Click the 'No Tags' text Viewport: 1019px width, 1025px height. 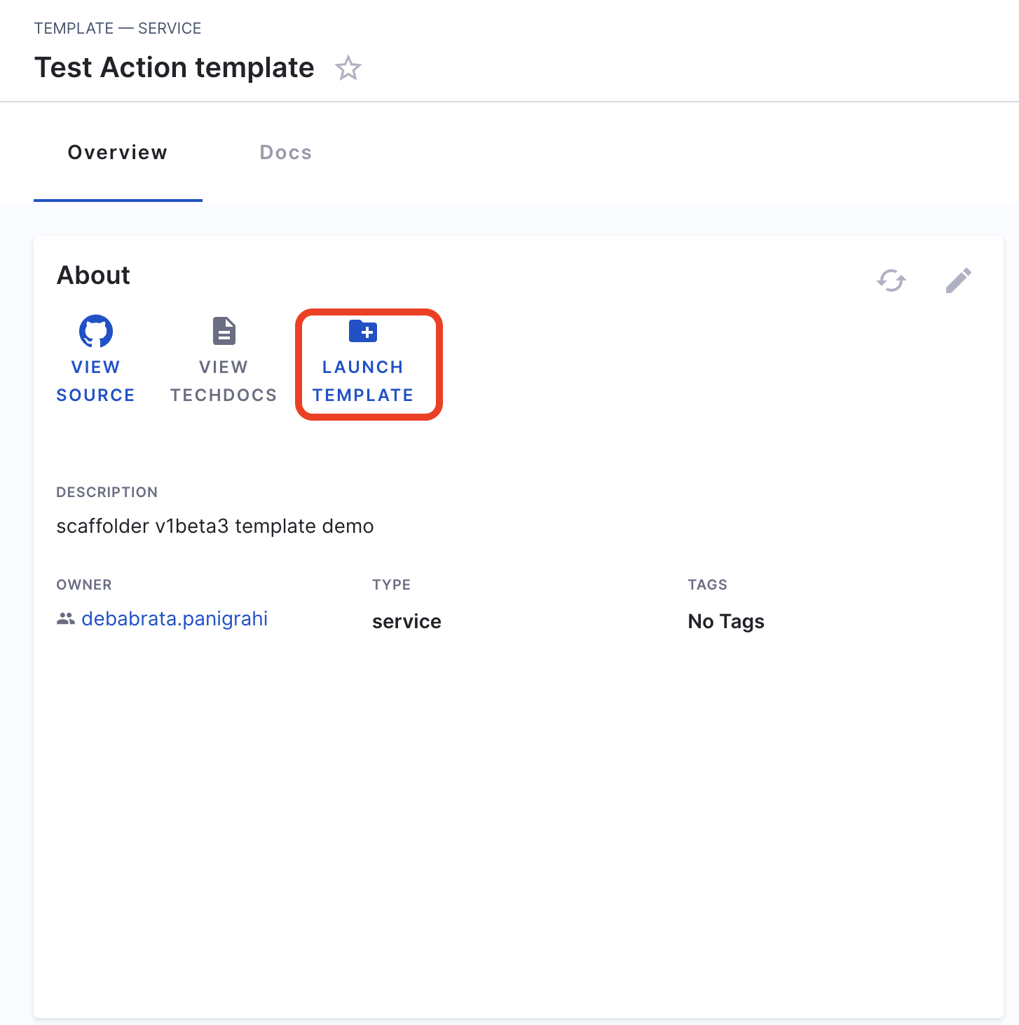point(726,622)
